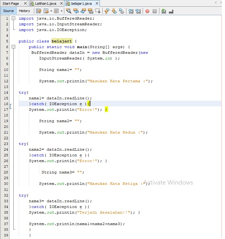Collapse the main method fold at line 6

pyautogui.click(x=14, y=47)
